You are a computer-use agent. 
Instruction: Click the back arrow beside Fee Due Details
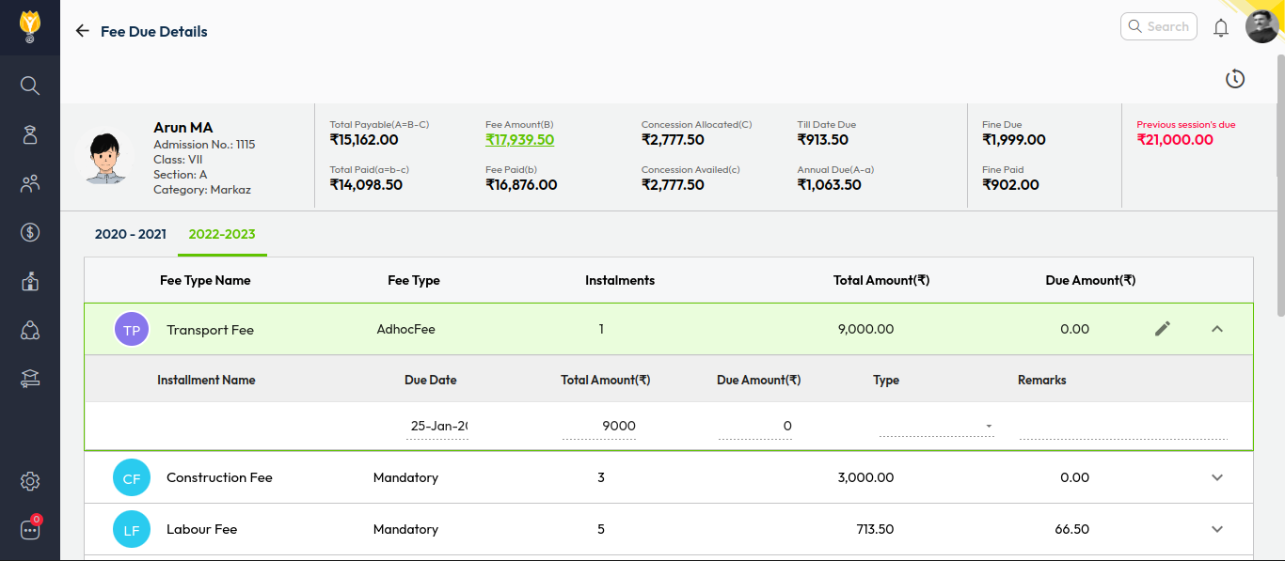(x=83, y=31)
